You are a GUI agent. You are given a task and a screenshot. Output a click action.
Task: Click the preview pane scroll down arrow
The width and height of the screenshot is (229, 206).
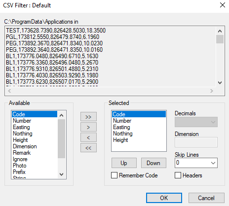[220, 82]
